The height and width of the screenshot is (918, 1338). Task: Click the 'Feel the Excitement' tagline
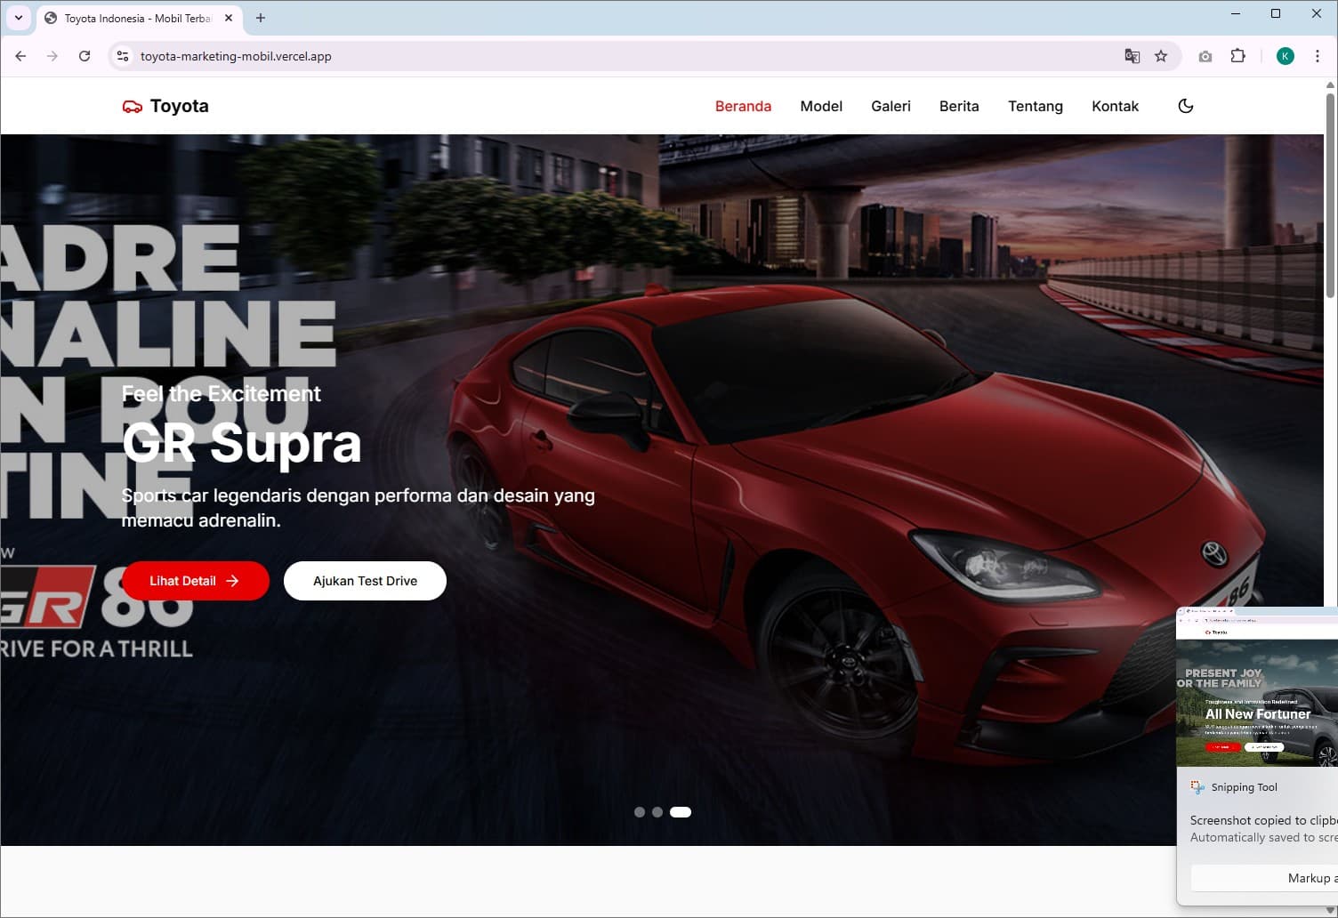[x=222, y=394]
